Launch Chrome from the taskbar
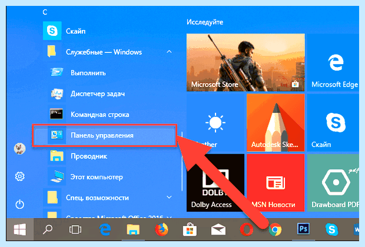This screenshot has width=365, height=247. click(275, 230)
